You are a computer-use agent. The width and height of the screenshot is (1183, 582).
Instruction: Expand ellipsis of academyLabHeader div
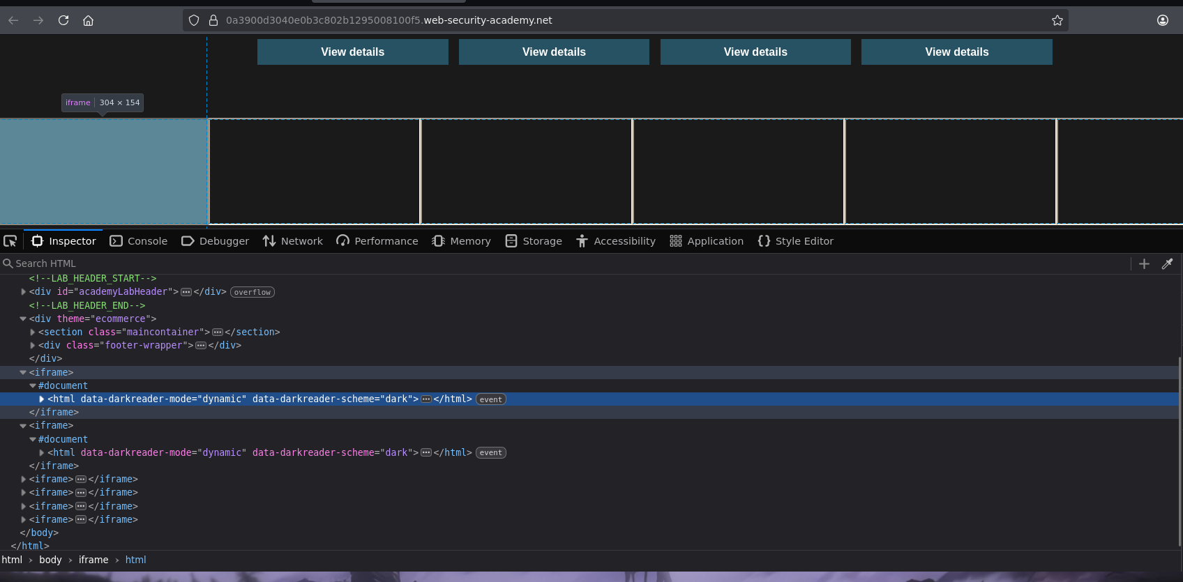(x=186, y=292)
